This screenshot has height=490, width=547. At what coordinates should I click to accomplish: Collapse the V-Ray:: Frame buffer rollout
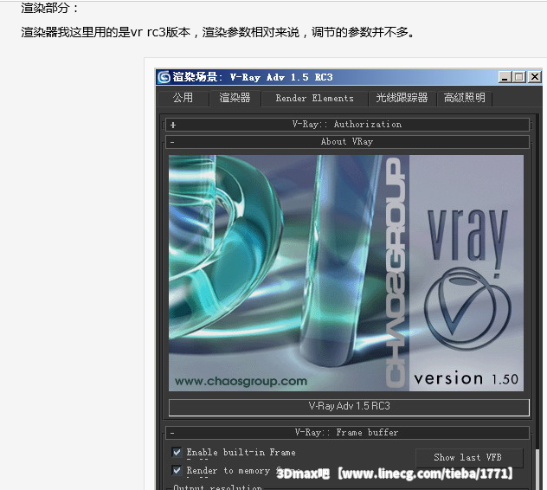pyautogui.click(x=347, y=433)
